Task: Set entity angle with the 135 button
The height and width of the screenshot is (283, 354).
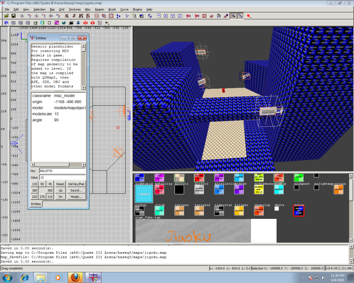Action: tap(35, 184)
